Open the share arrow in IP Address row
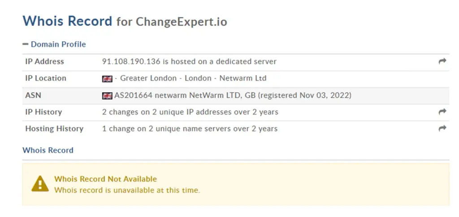The height and width of the screenshot is (217, 459). click(x=442, y=61)
